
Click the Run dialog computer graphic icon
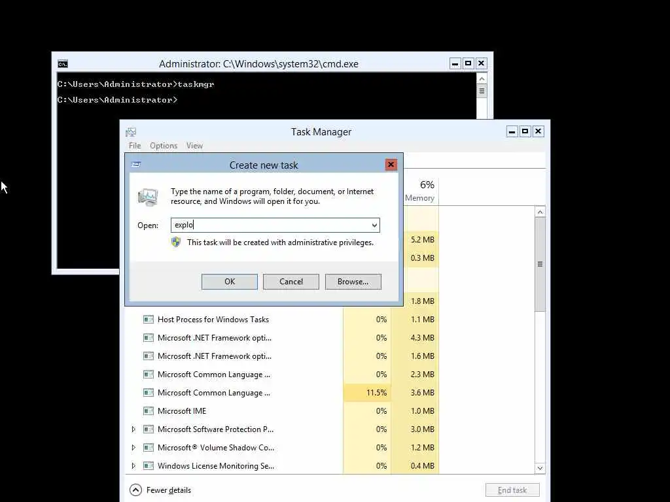point(148,197)
